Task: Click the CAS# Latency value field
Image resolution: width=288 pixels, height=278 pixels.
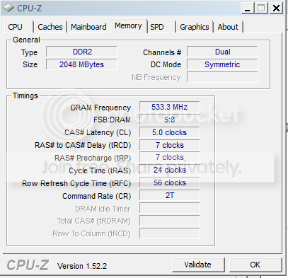Action: point(170,132)
